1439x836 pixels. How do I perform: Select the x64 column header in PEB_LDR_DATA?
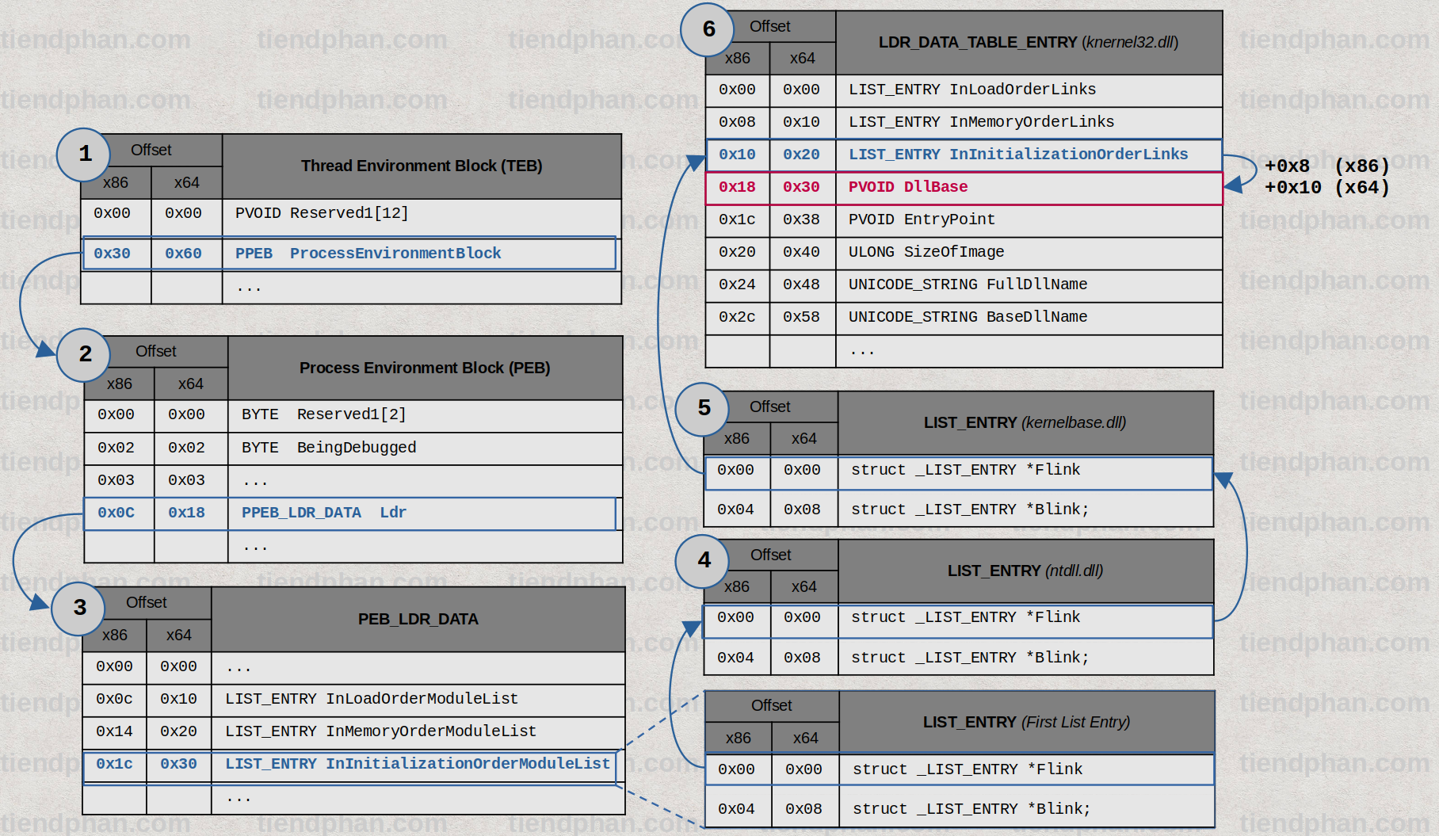177,635
